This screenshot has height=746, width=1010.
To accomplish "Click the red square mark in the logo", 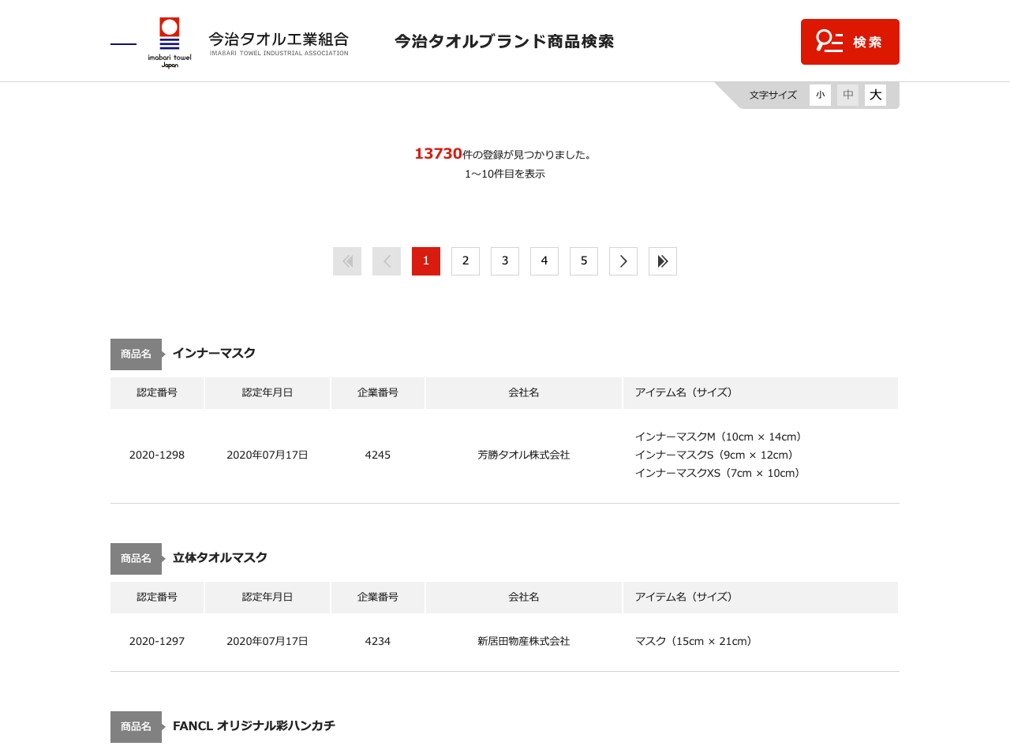I will [170, 24].
